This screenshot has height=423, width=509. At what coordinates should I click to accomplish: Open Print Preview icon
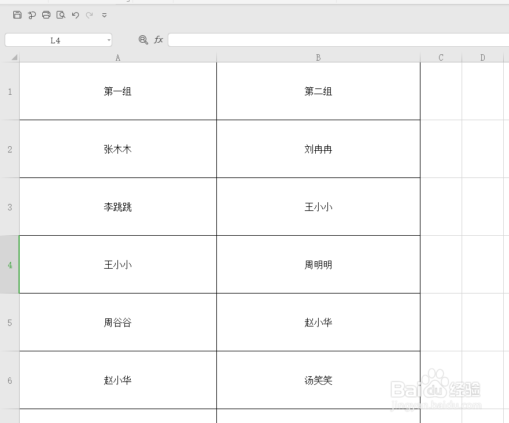point(61,15)
